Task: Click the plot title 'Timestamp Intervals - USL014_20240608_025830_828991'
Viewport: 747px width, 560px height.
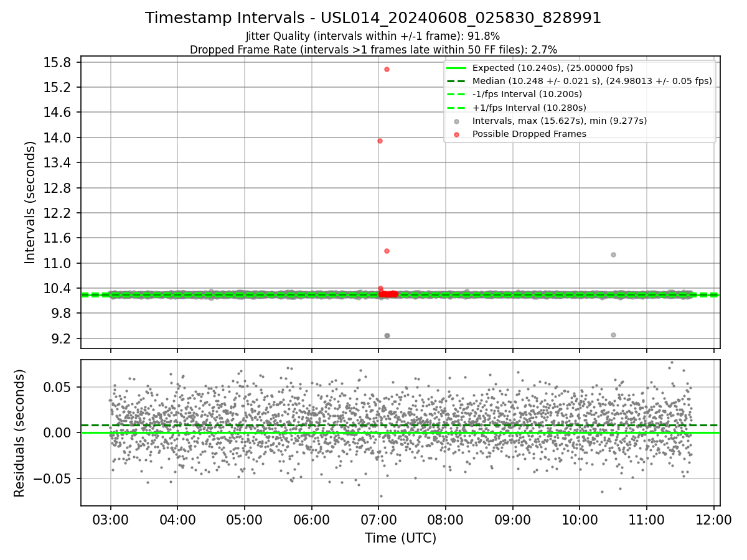Action: coord(374,18)
